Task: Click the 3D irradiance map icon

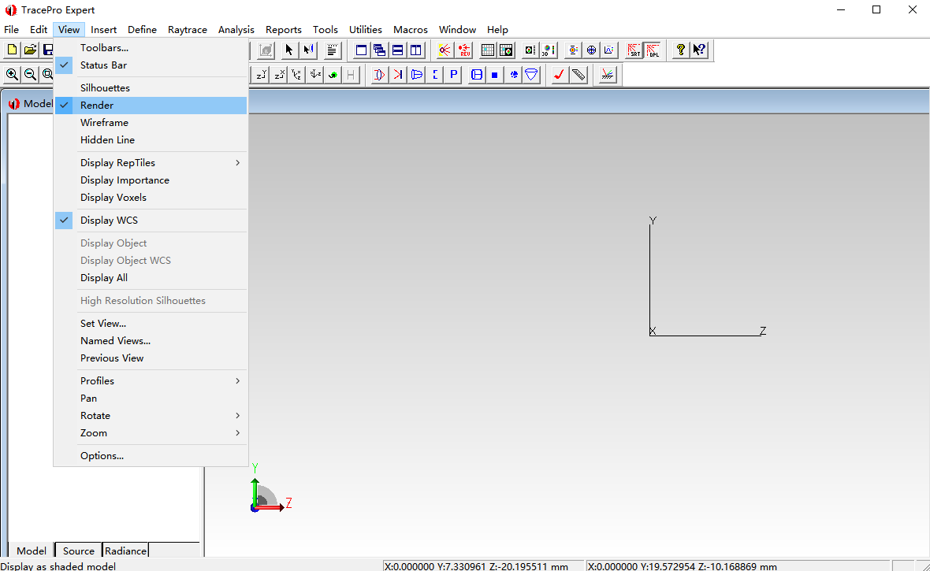Action: pyautogui.click(x=549, y=50)
